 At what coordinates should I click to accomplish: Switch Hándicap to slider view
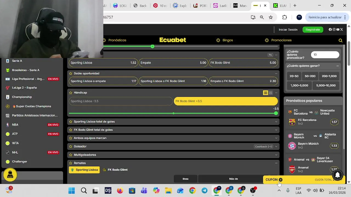(270, 93)
